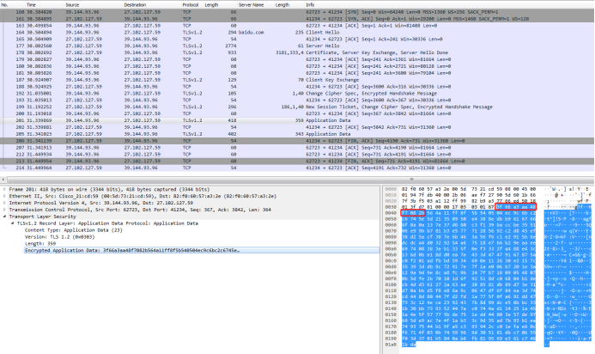Collapse the TLSv1.2 Record Layer node
The width and height of the screenshot is (595, 354).
[13, 223]
